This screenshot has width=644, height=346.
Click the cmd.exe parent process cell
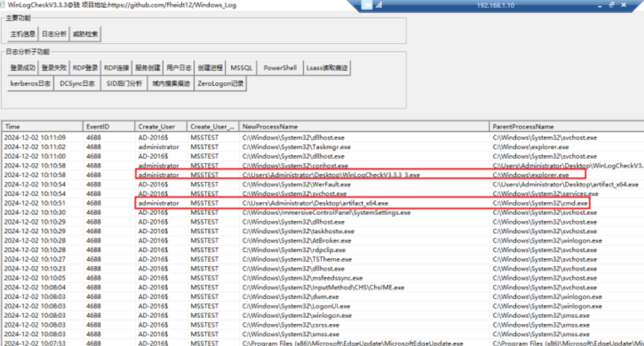[540, 203]
